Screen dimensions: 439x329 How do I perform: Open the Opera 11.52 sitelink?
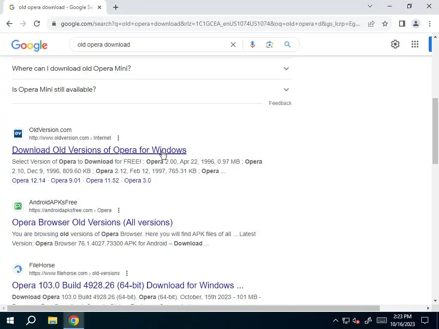[x=102, y=180]
